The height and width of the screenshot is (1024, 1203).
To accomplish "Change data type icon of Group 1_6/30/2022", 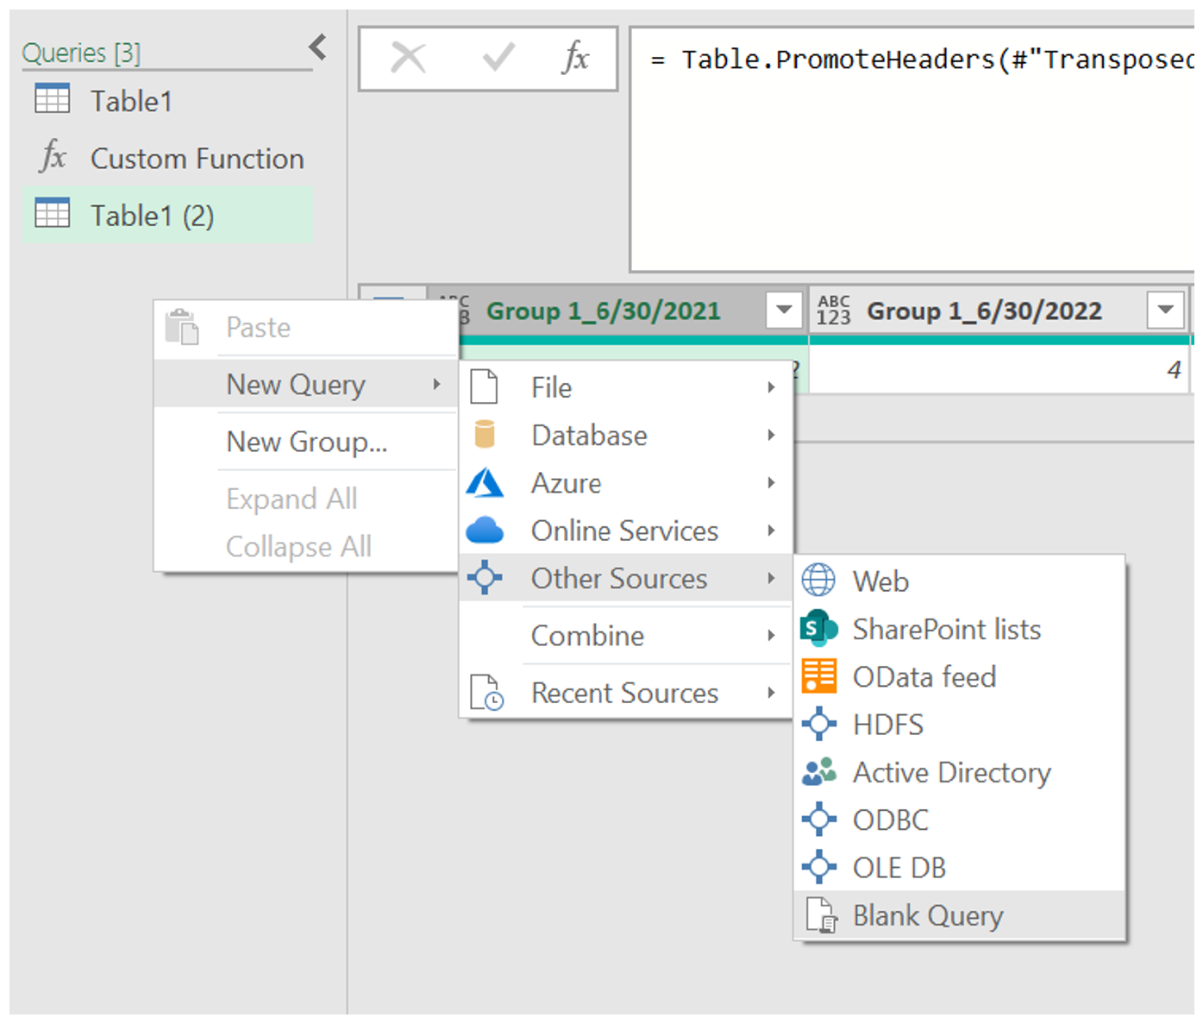I will [833, 311].
